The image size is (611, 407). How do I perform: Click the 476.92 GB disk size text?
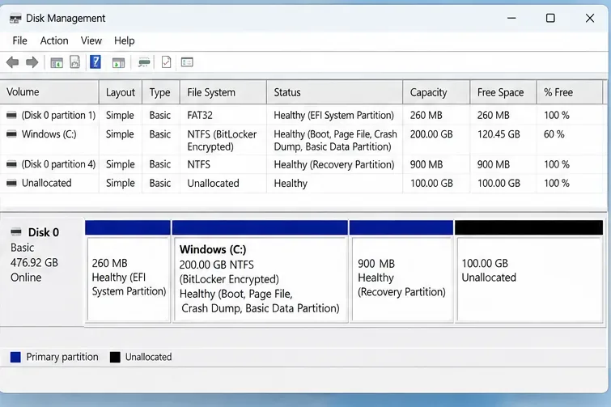click(34, 262)
